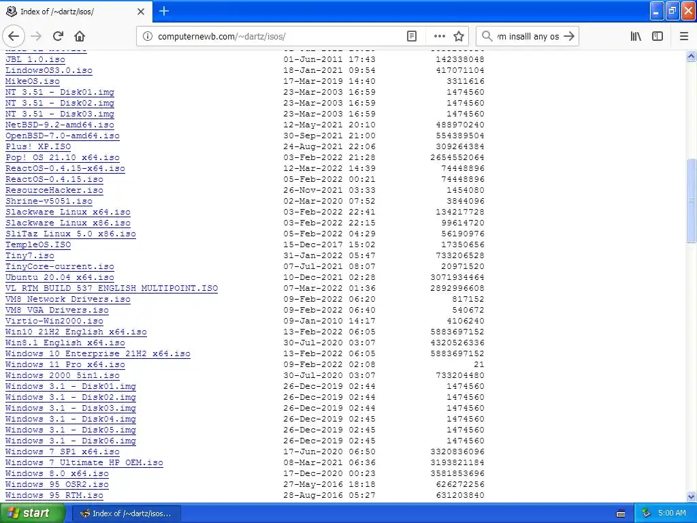Open TinyCore-current.iso link
This screenshot has width=697, height=523.
(x=60, y=266)
